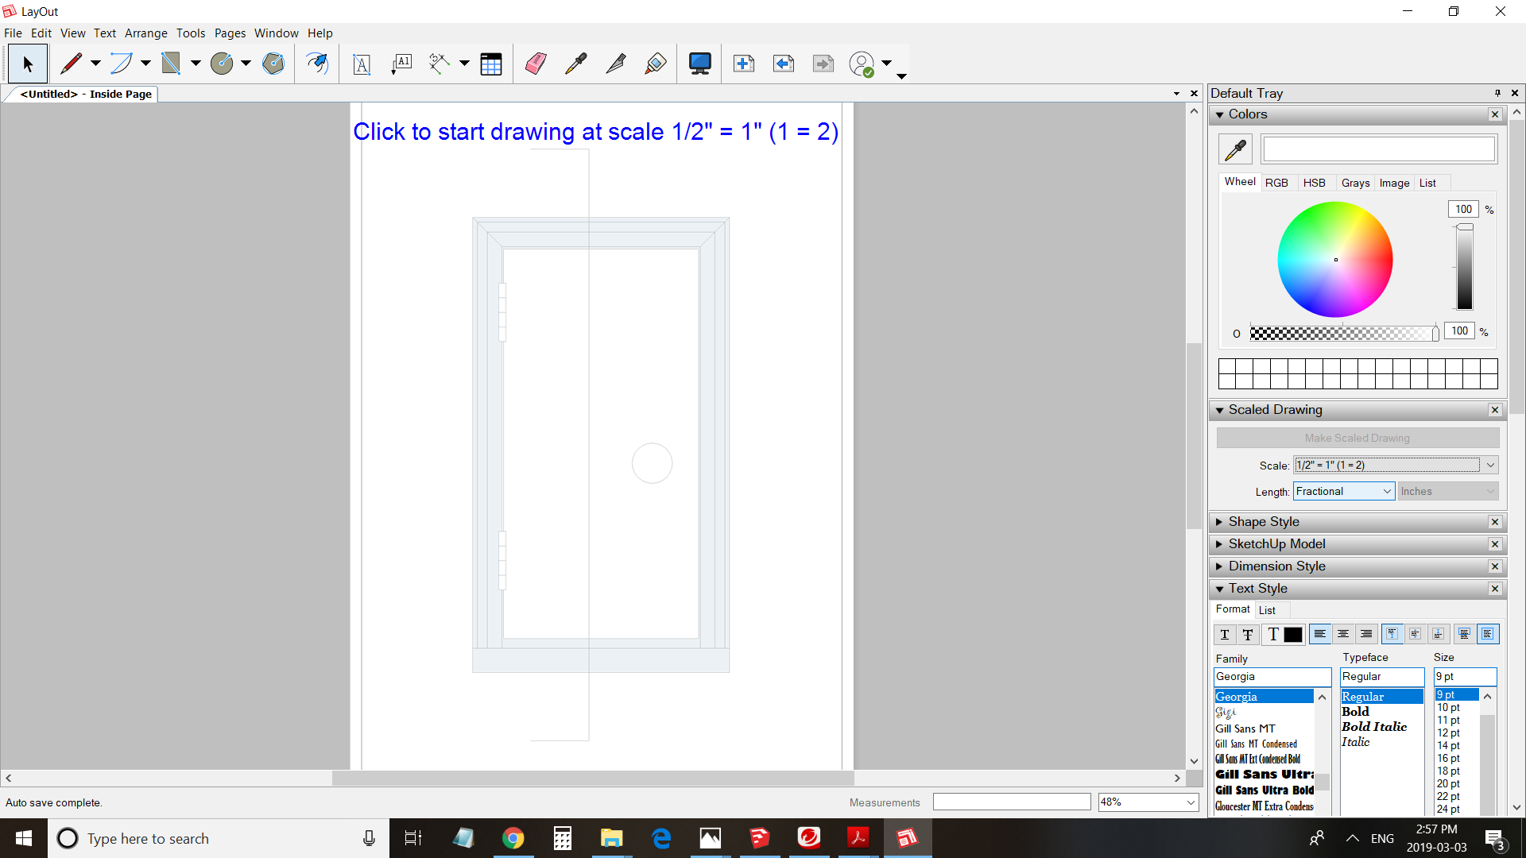Screen dimensions: 1526x858
Task: Open the zoom percentage dropdown
Action: 1191,802
